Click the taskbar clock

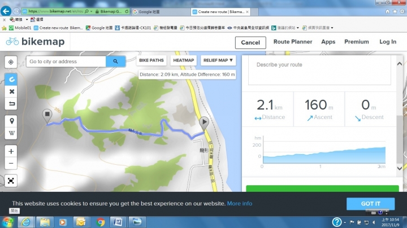(390, 222)
